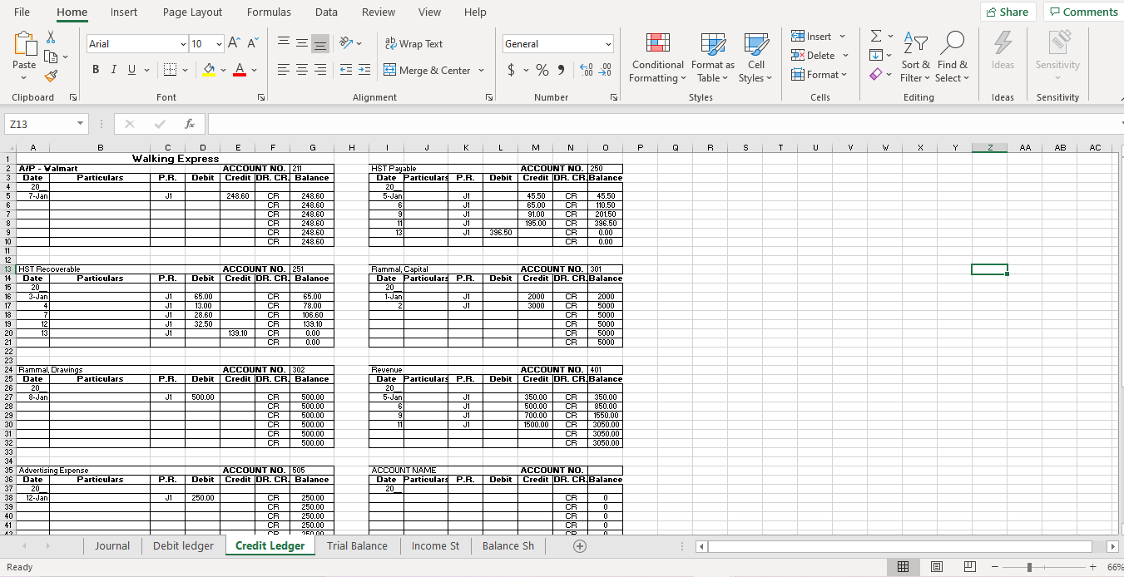Open Sort & Filter options
The height and width of the screenshot is (577, 1124).
[x=915, y=57]
